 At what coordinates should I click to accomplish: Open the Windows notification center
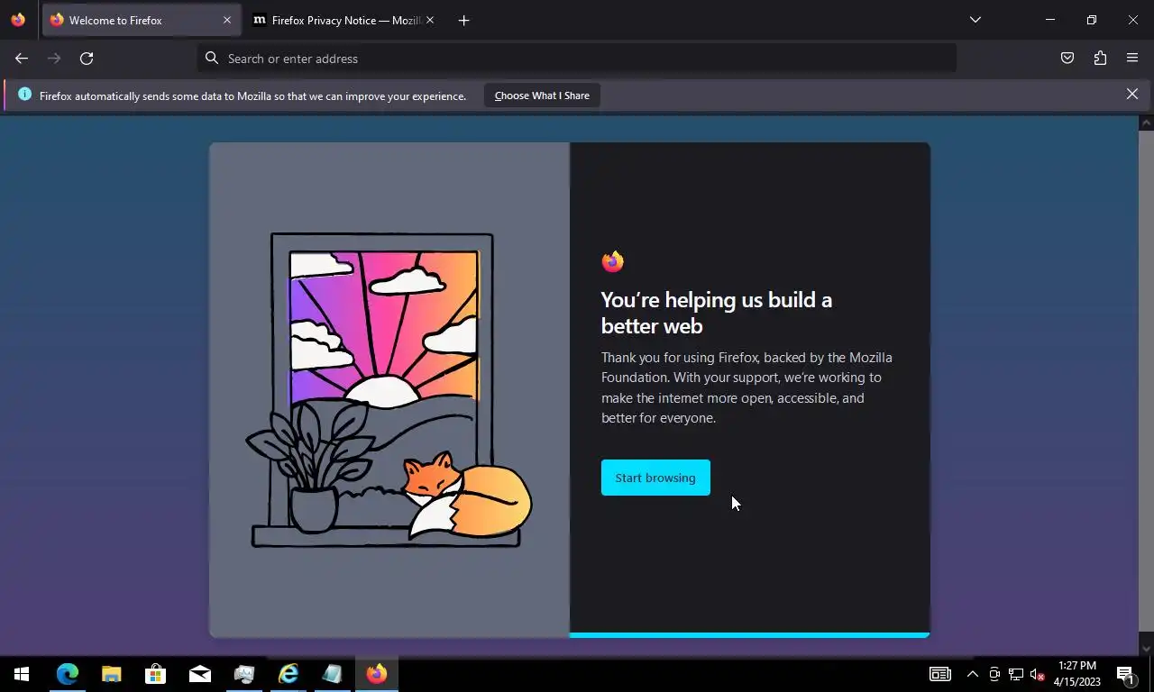pos(1125,674)
